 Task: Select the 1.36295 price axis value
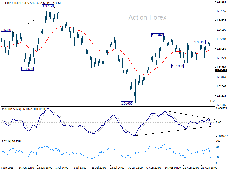[x=221, y=30]
